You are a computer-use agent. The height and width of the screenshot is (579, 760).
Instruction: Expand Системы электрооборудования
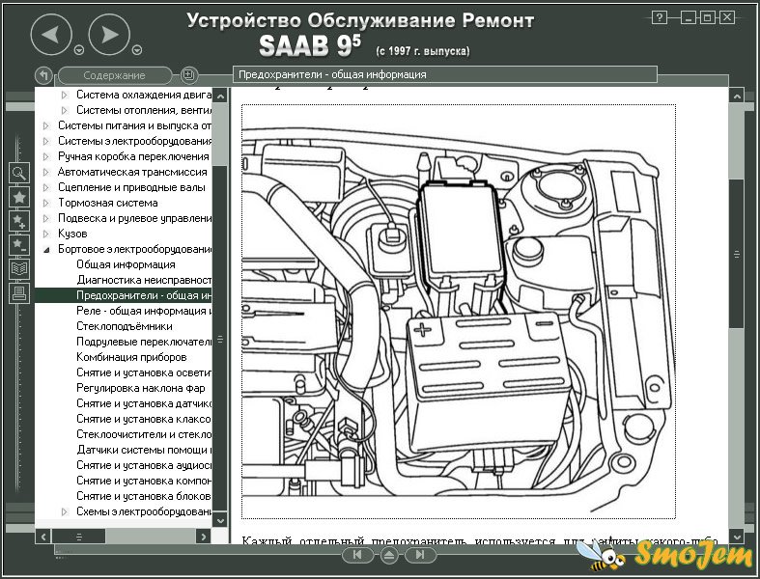click(x=46, y=142)
